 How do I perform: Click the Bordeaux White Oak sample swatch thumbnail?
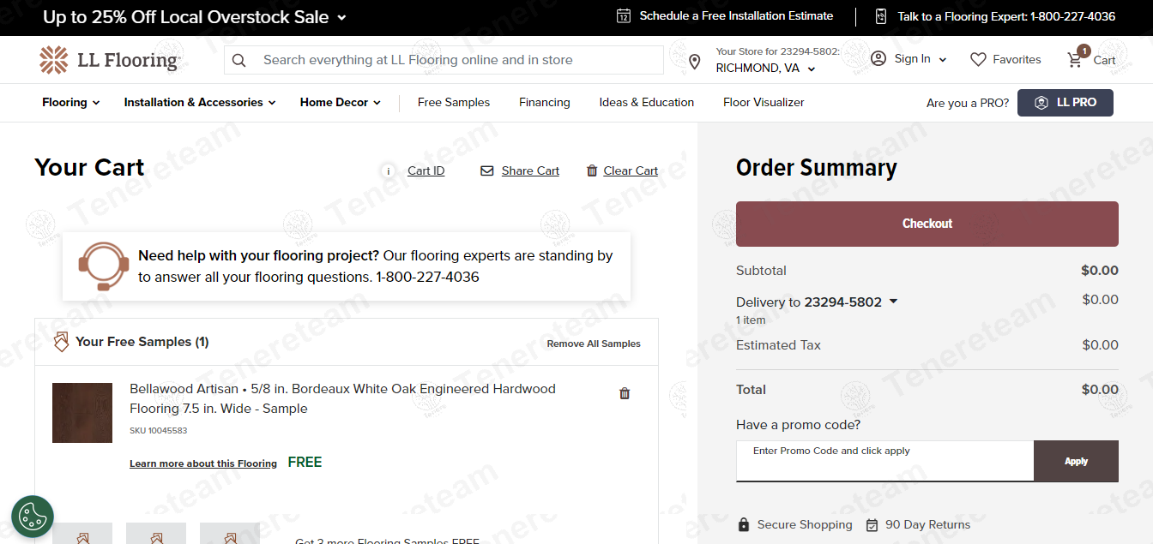point(81,412)
